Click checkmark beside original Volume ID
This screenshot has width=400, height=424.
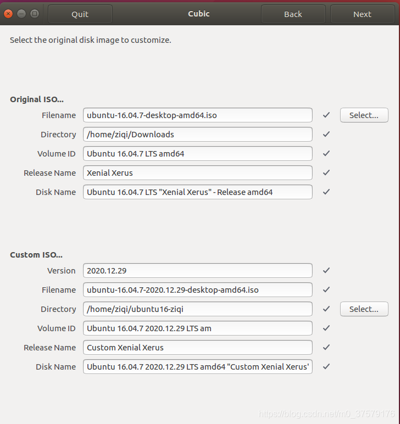click(x=326, y=153)
